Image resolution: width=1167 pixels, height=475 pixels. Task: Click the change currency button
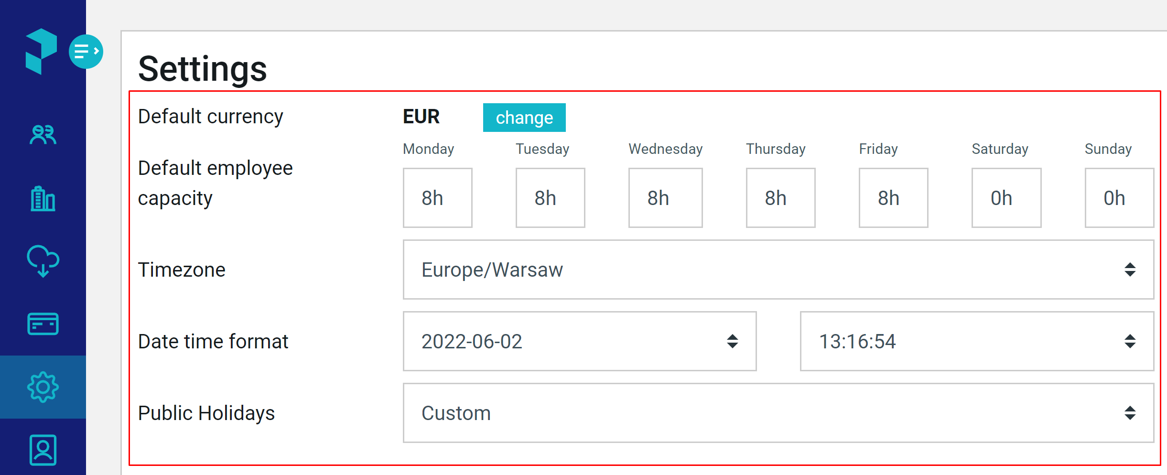click(x=524, y=118)
